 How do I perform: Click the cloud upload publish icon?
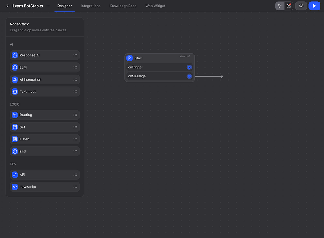tap(301, 6)
